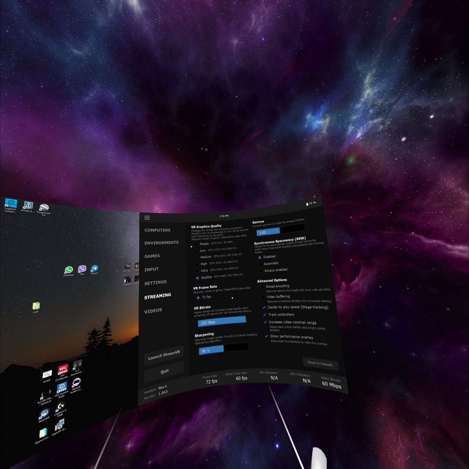
Task: Select Godlike graphics quality
Action: coord(198,278)
